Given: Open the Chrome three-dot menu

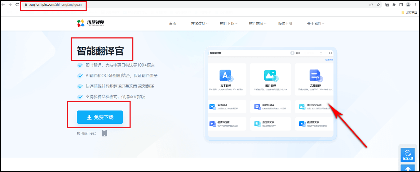Looking at the screenshot, I should click(x=415, y=5).
